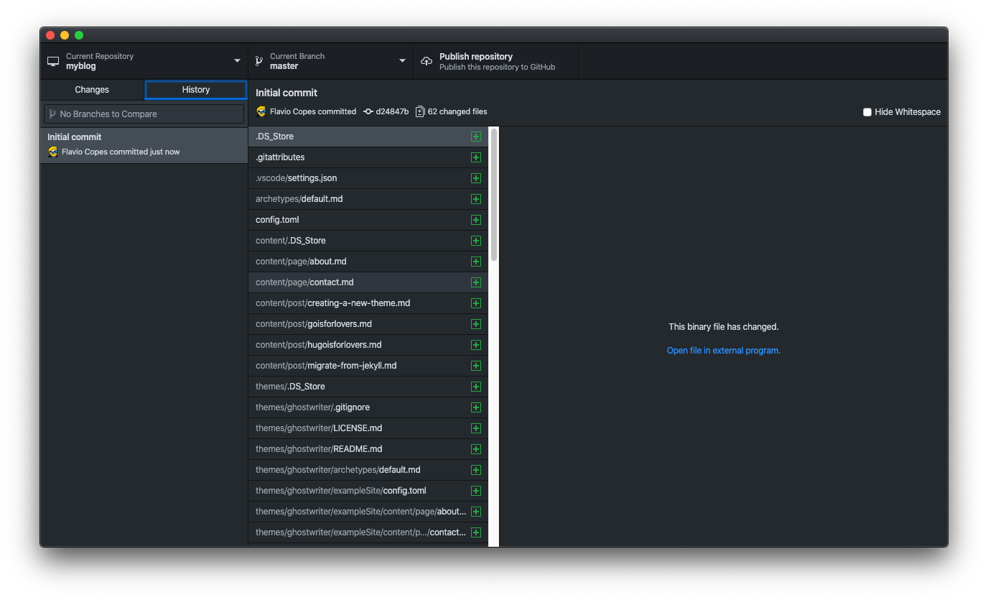
Task: Publish this repository to GitHub
Action: click(495, 61)
